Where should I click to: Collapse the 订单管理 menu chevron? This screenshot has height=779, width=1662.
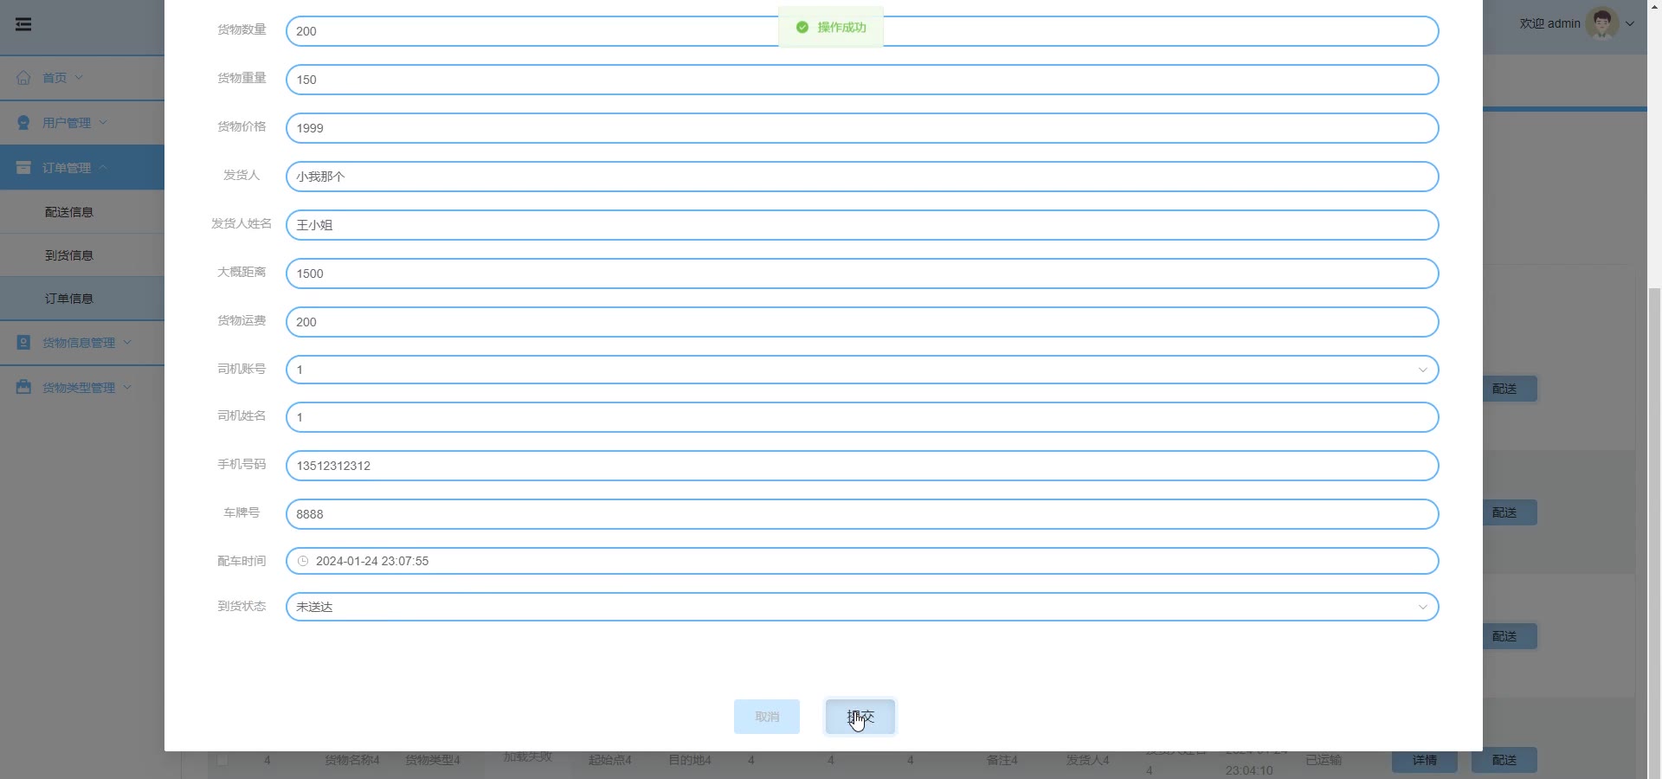(x=103, y=168)
